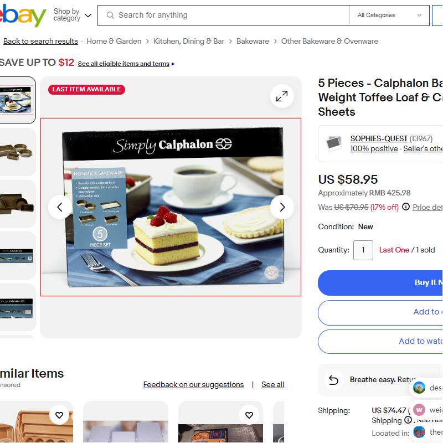The height and width of the screenshot is (443, 443).
Task: Click the eBay logo
Action: click(x=22, y=16)
